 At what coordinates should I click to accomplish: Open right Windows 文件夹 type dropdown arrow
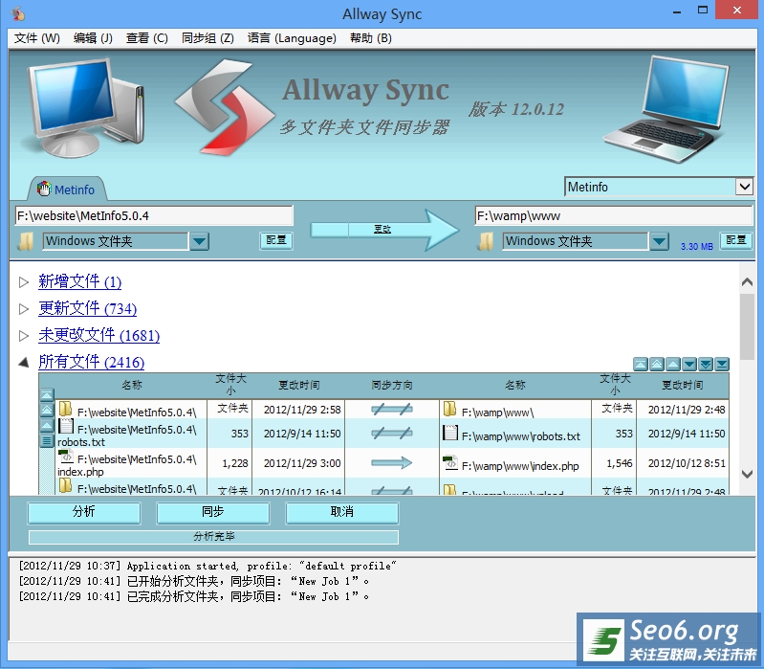pos(659,241)
